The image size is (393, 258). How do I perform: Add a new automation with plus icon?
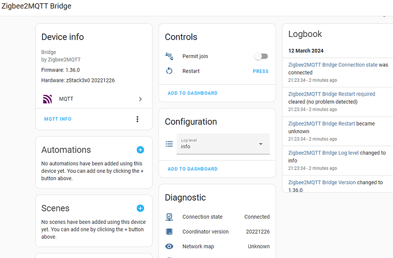point(140,150)
